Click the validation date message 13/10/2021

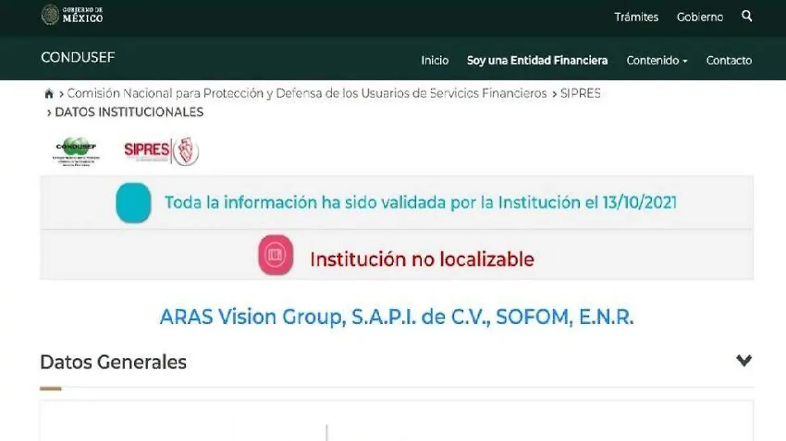[x=421, y=202]
